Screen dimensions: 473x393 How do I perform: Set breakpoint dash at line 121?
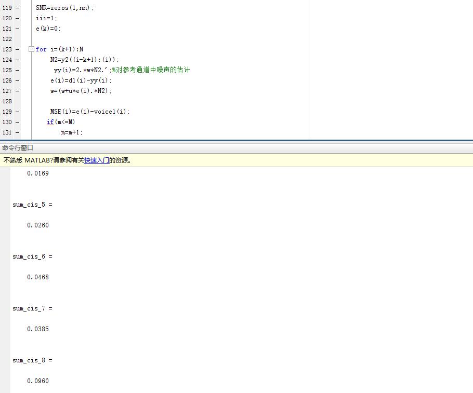point(18,29)
